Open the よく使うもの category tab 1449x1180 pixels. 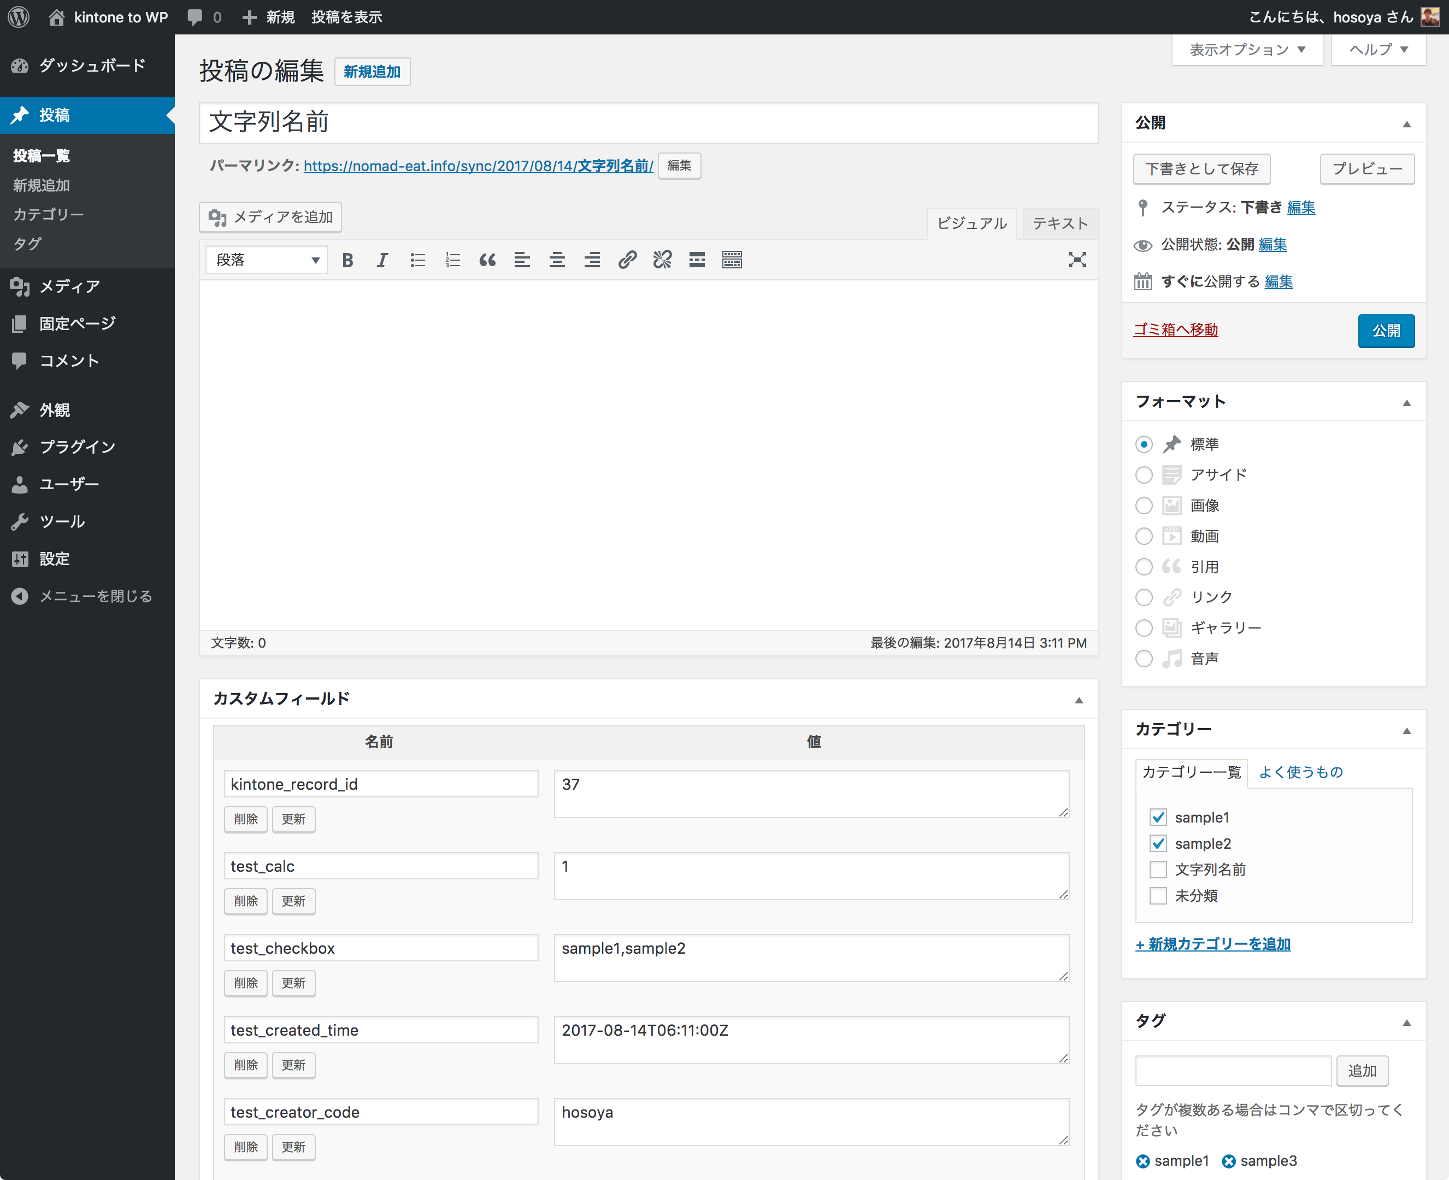pyautogui.click(x=1301, y=772)
